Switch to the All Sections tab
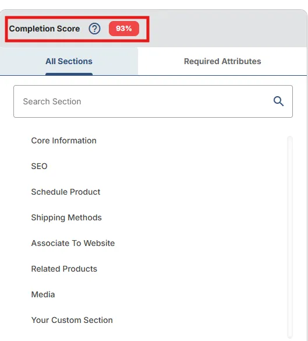Image resolution: width=308 pixels, height=341 pixels. coord(69,61)
